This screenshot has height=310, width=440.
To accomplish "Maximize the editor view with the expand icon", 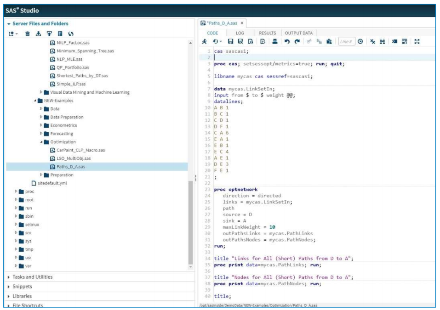I will [x=417, y=41].
